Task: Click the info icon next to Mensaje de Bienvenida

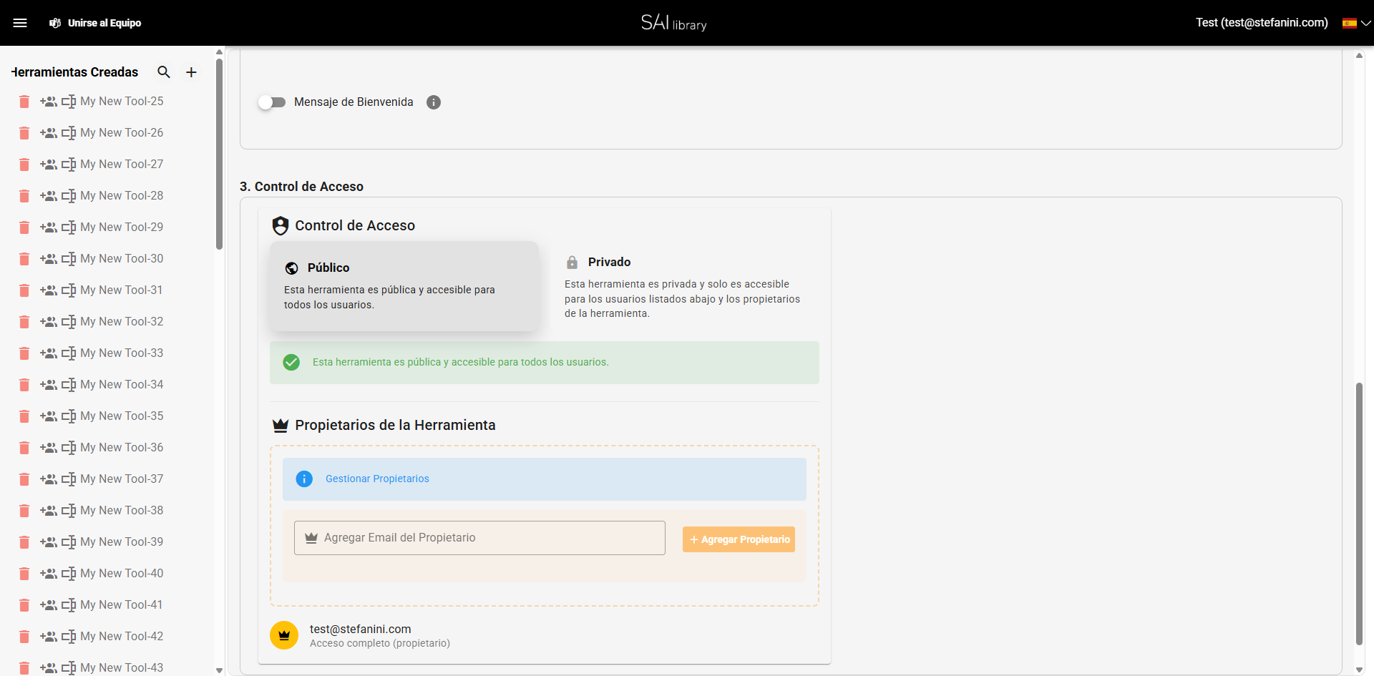Action: 433,102
